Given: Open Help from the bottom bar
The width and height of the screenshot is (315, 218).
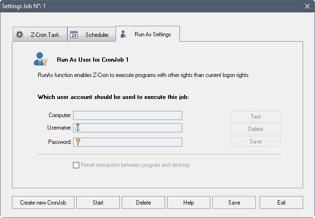Looking at the screenshot, I should click(189, 203).
